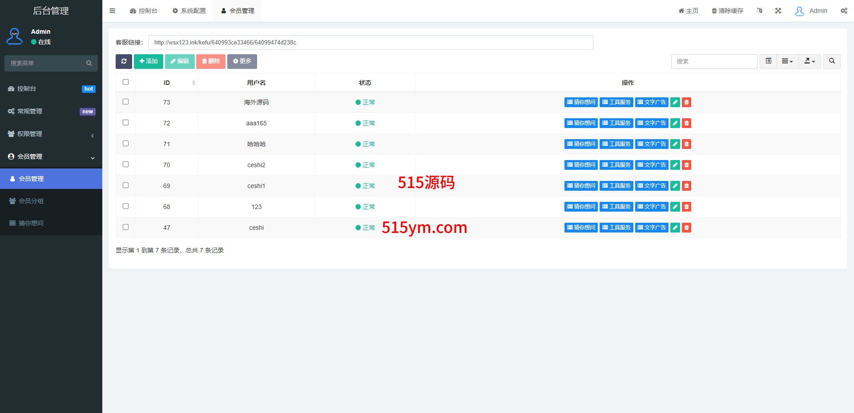Viewport: 854px width, 413px height.
Task: Check the box for row ID 73
Action: (126, 102)
